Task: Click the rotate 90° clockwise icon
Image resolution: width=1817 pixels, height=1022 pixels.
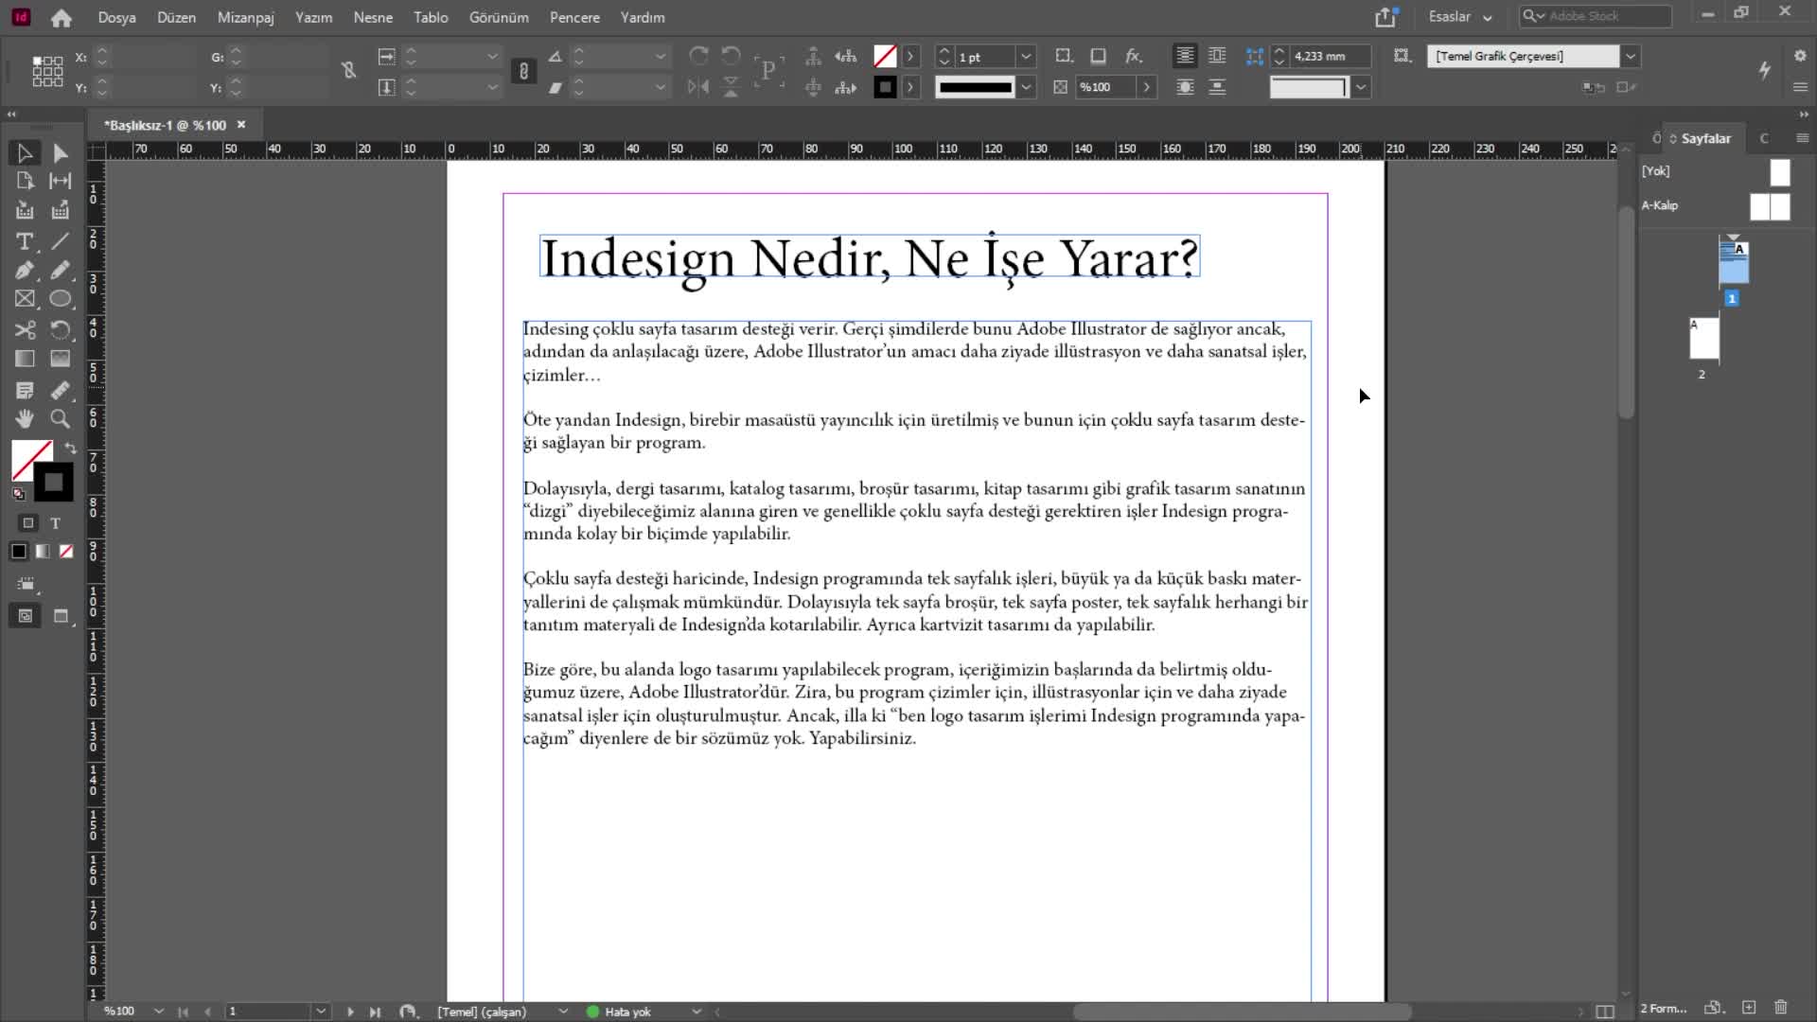Action: click(698, 56)
